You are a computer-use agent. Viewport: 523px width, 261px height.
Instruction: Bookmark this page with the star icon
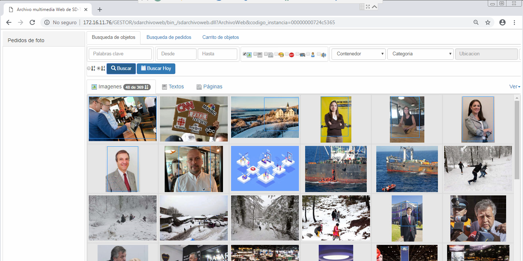point(488,22)
